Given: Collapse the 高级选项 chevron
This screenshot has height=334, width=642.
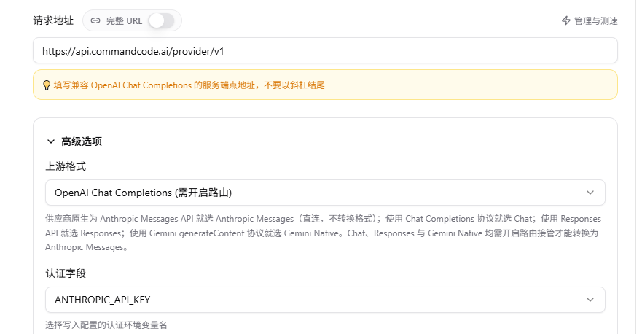Looking at the screenshot, I should point(51,141).
